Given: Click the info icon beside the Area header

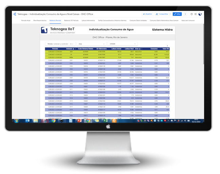Looking at the screenshot, I should 140,49.
